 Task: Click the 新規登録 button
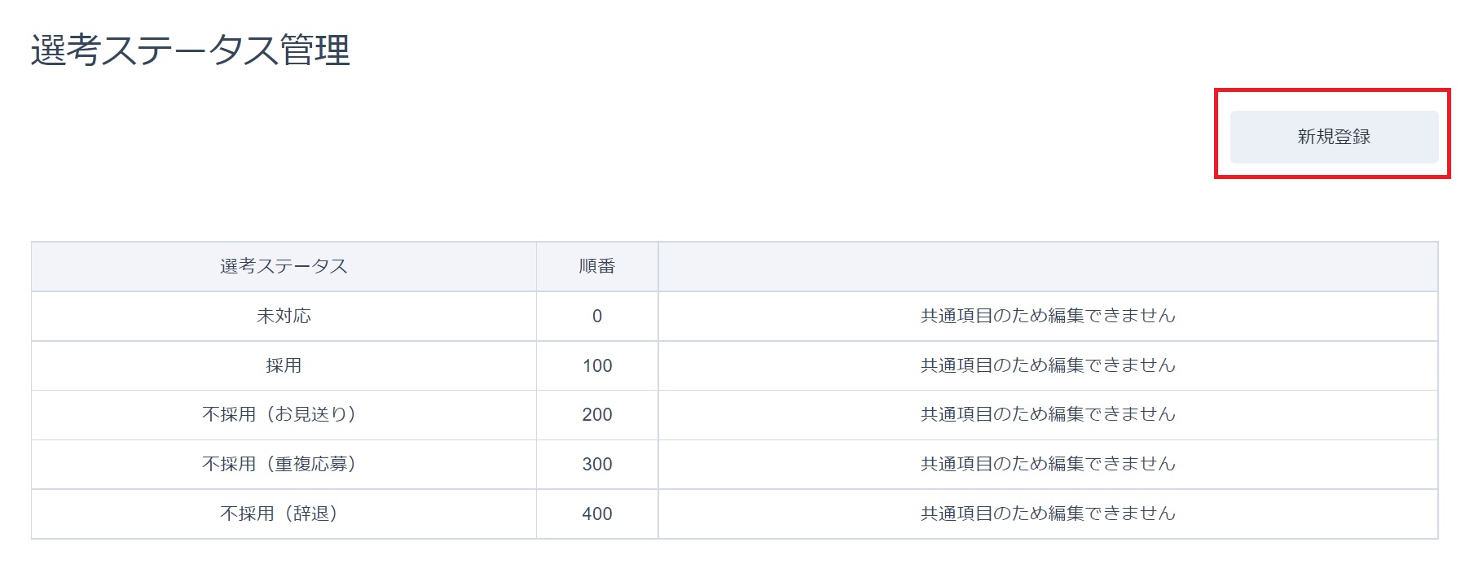pyautogui.click(x=1334, y=137)
